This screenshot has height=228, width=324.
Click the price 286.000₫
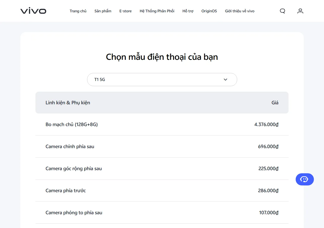click(x=268, y=191)
